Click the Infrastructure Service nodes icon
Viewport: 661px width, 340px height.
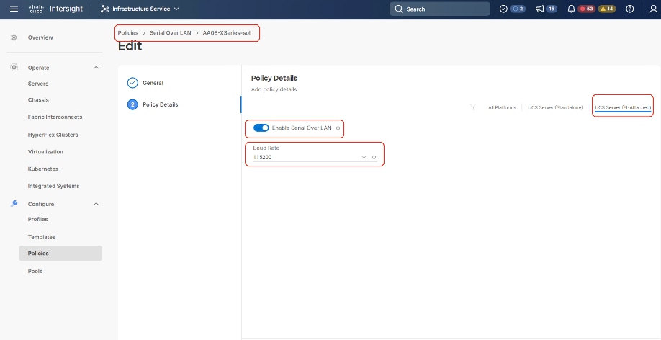coord(105,9)
